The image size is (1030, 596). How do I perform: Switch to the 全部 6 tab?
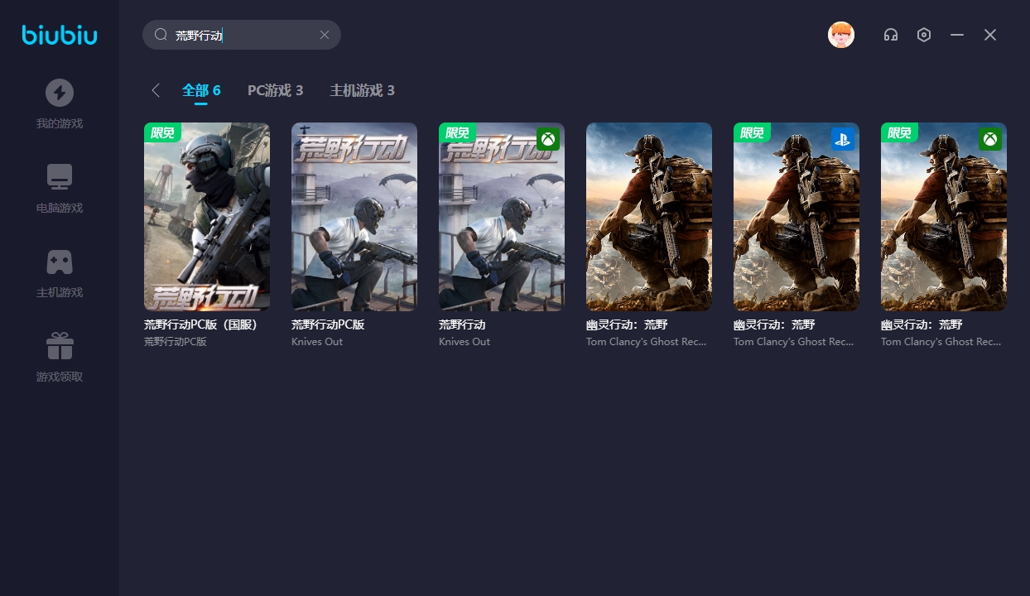[x=201, y=90]
